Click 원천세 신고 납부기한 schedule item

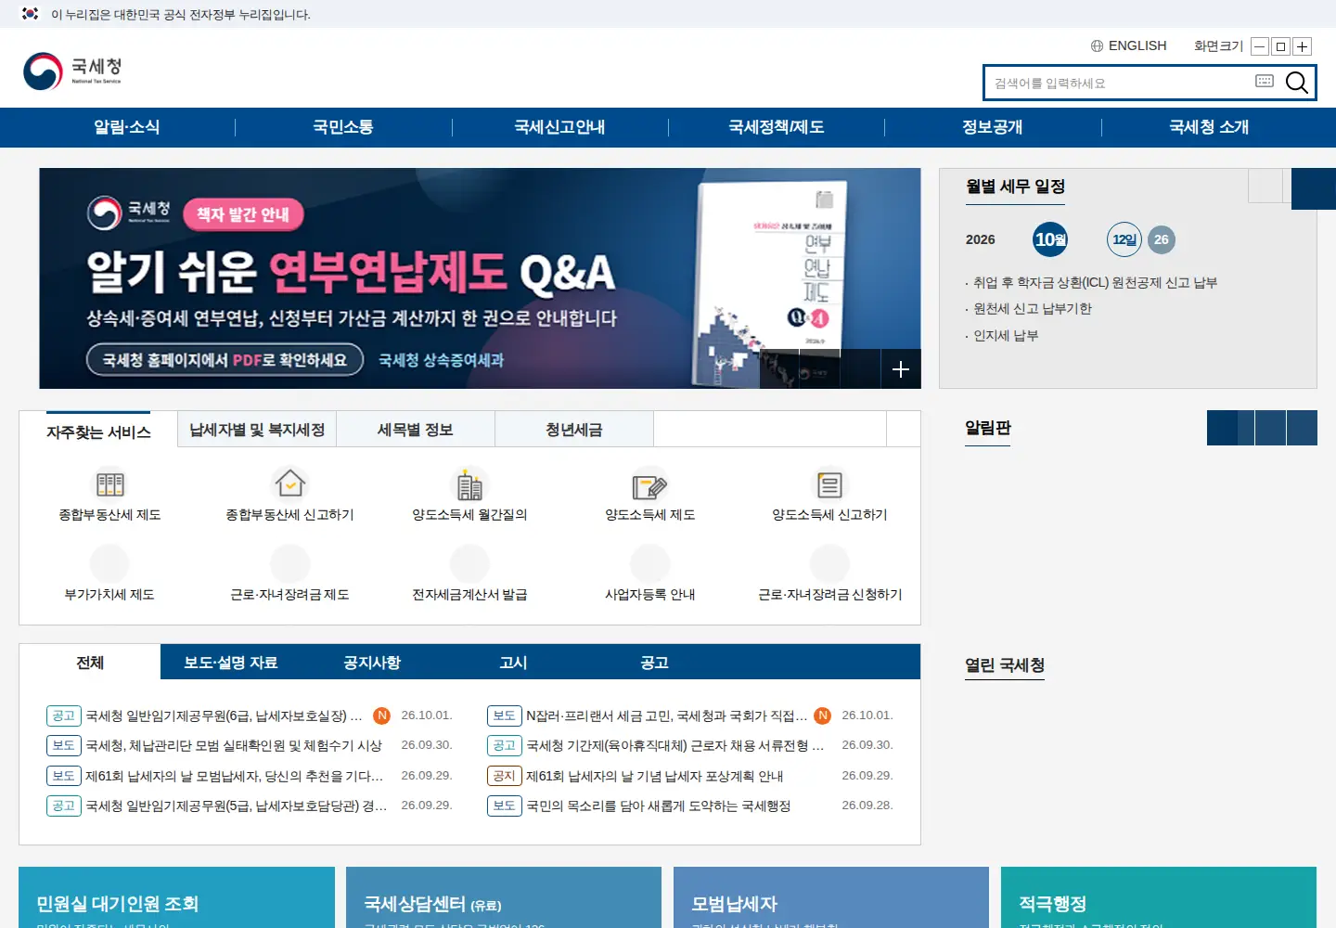point(1033,309)
